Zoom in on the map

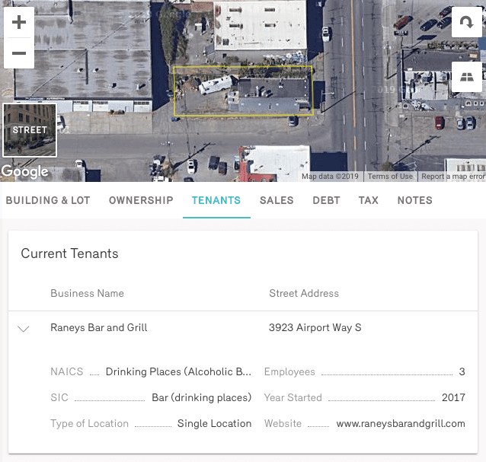[x=19, y=23]
